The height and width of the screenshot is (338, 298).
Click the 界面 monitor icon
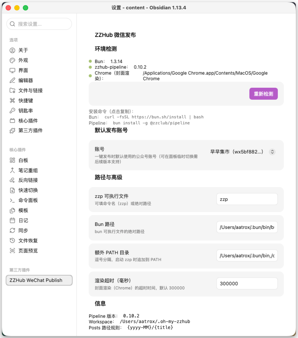12,71
